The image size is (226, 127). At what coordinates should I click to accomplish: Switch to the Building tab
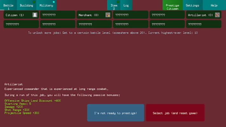(x=26, y=5)
